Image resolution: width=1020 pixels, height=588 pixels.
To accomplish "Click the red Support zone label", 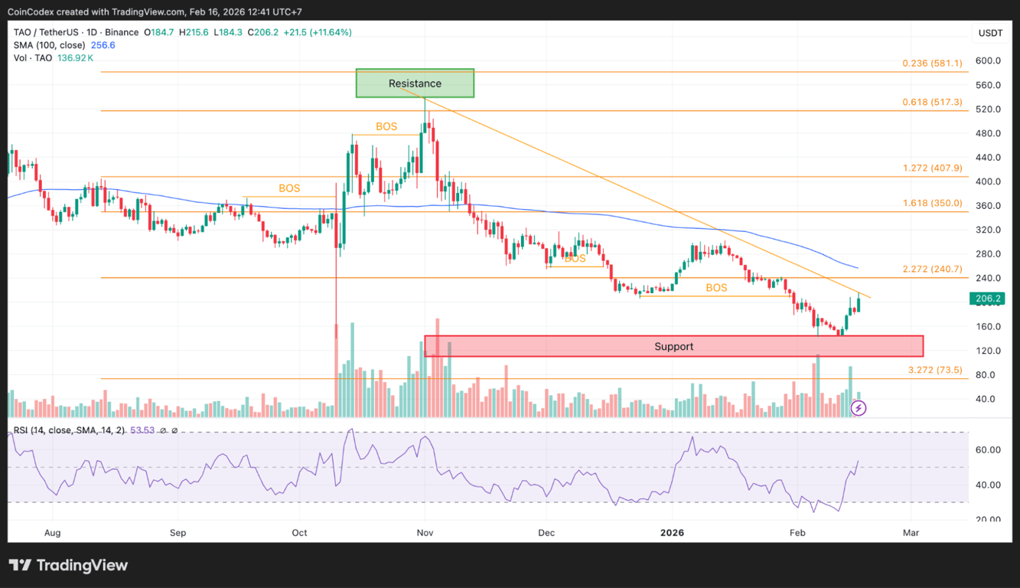I will click(x=673, y=346).
